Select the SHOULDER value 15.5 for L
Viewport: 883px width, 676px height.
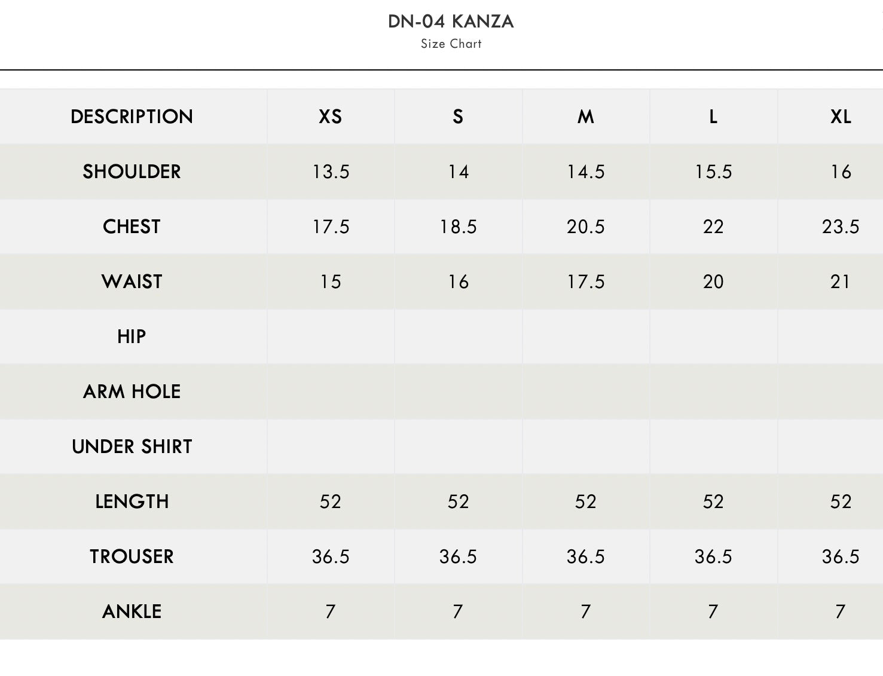tap(713, 172)
